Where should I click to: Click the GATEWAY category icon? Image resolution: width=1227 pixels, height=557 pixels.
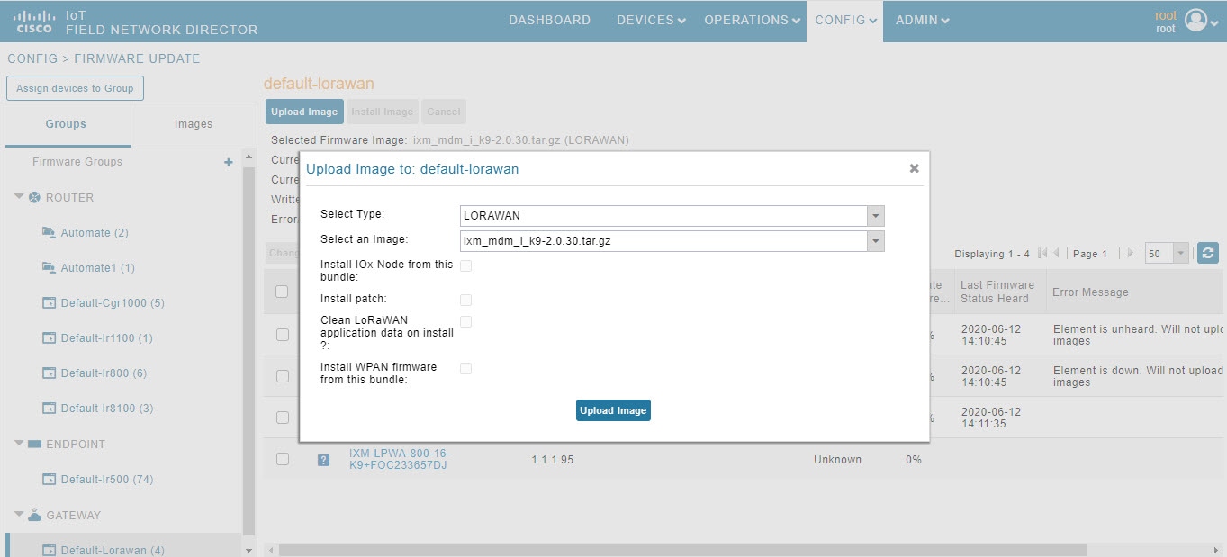(34, 515)
